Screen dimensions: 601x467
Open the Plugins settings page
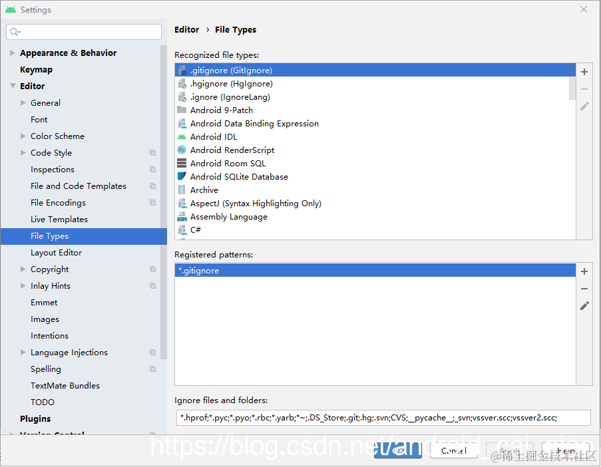coord(35,418)
